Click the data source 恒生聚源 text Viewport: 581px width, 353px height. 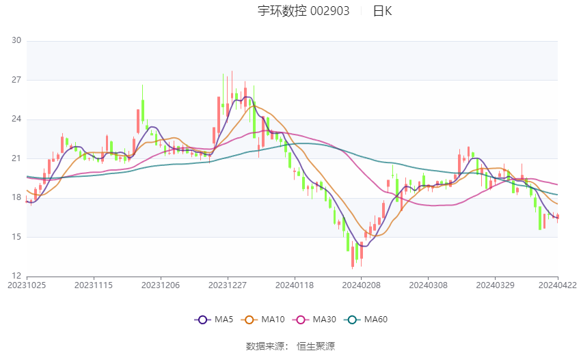[316, 346]
